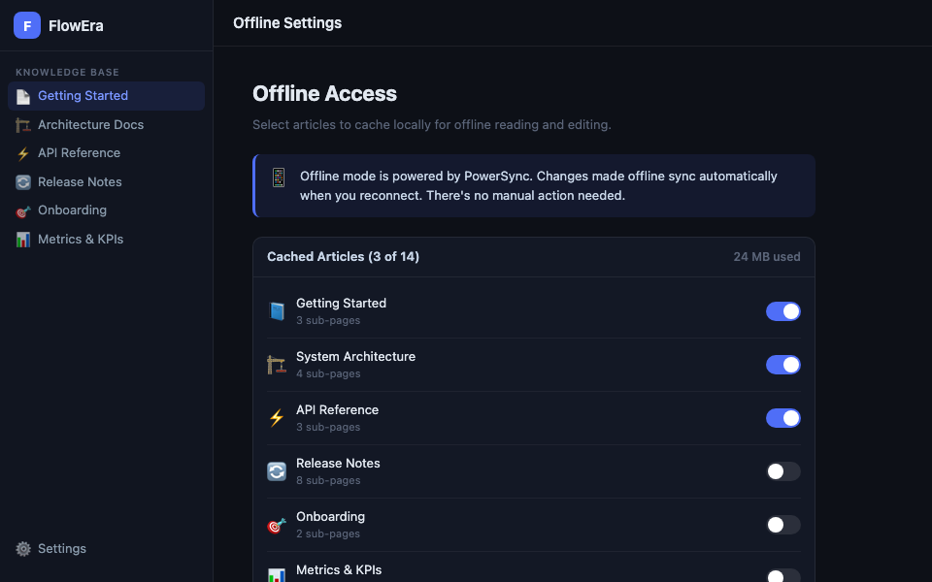Turn off System Architecture offline toggle
This screenshot has width=932, height=582.
pyautogui.click(x=782, y=365)
